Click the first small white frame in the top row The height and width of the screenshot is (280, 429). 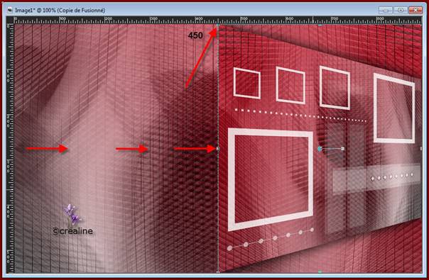coord(246,84)
